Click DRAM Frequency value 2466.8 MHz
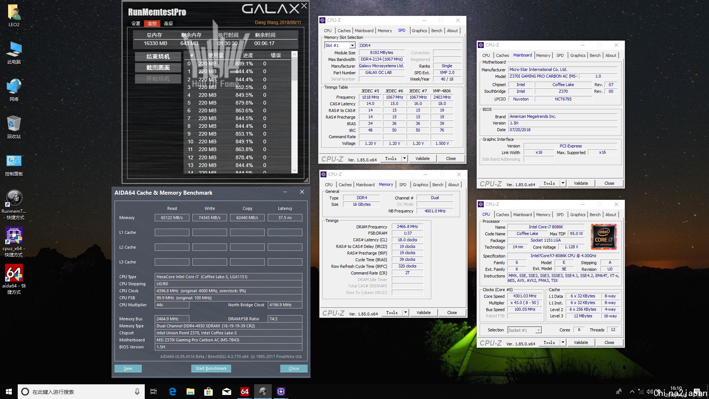 407,227
